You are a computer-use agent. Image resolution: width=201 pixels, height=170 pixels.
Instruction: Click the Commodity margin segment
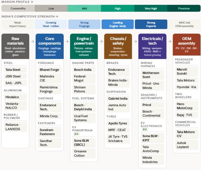[x=18, y=9]
